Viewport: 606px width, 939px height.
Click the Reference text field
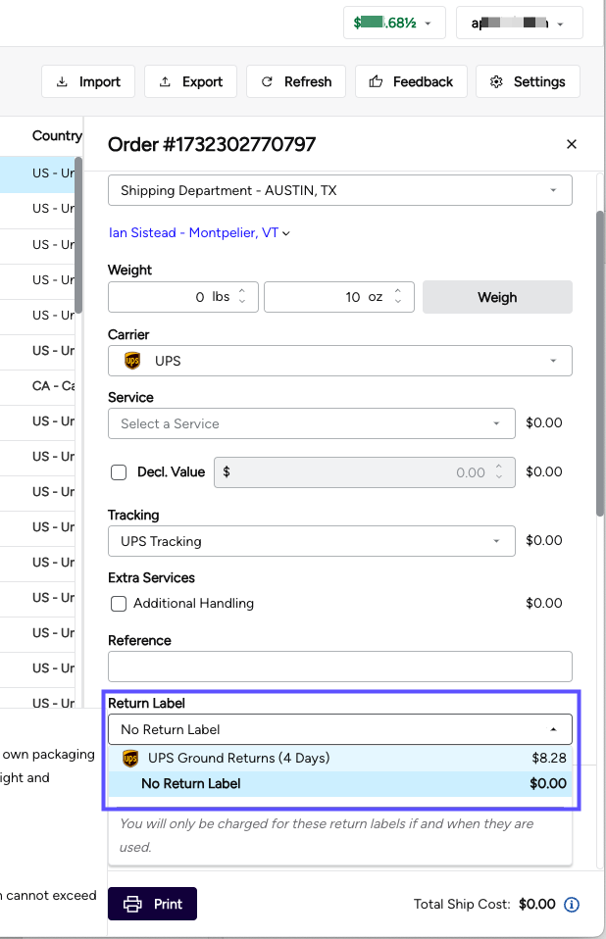pos(340,667)
